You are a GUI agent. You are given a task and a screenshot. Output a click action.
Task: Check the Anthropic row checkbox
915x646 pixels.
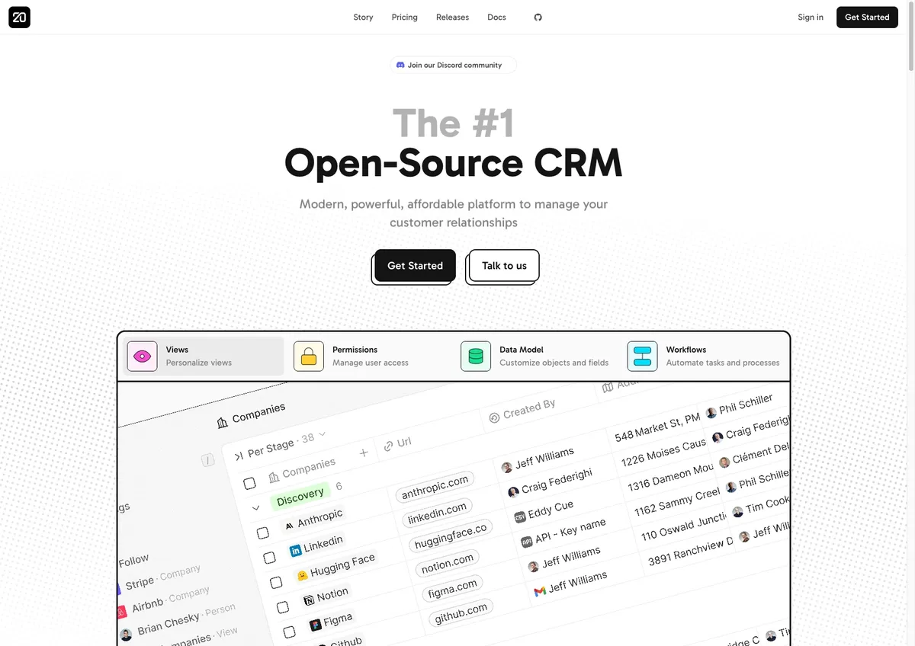click(x=262, y=532)
